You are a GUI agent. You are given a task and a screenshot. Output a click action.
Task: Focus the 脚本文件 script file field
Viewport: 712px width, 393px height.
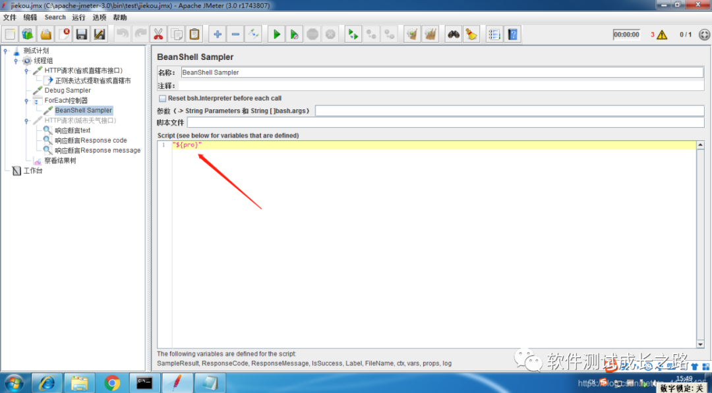[x=446, y=122]
